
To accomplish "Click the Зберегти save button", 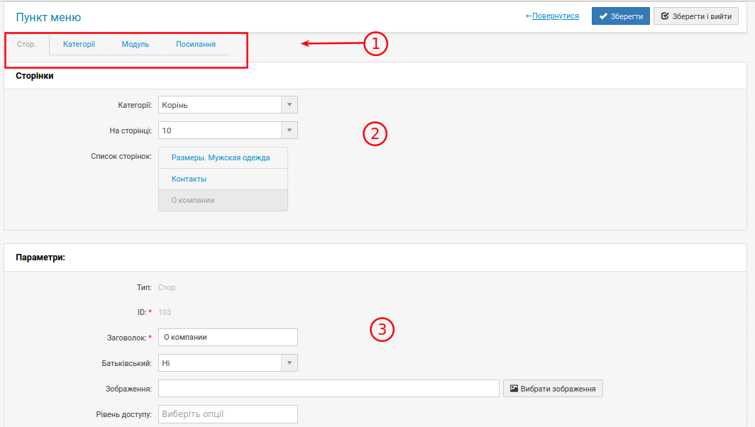I will pyautogui.click(x=621, y=16).
